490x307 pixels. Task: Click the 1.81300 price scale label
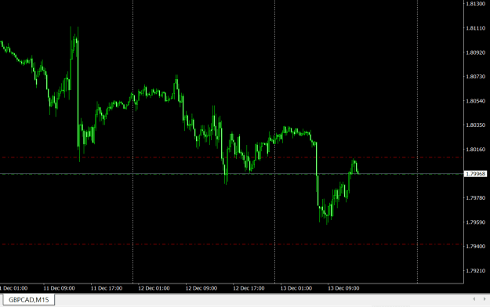click(x=476, y=4)
